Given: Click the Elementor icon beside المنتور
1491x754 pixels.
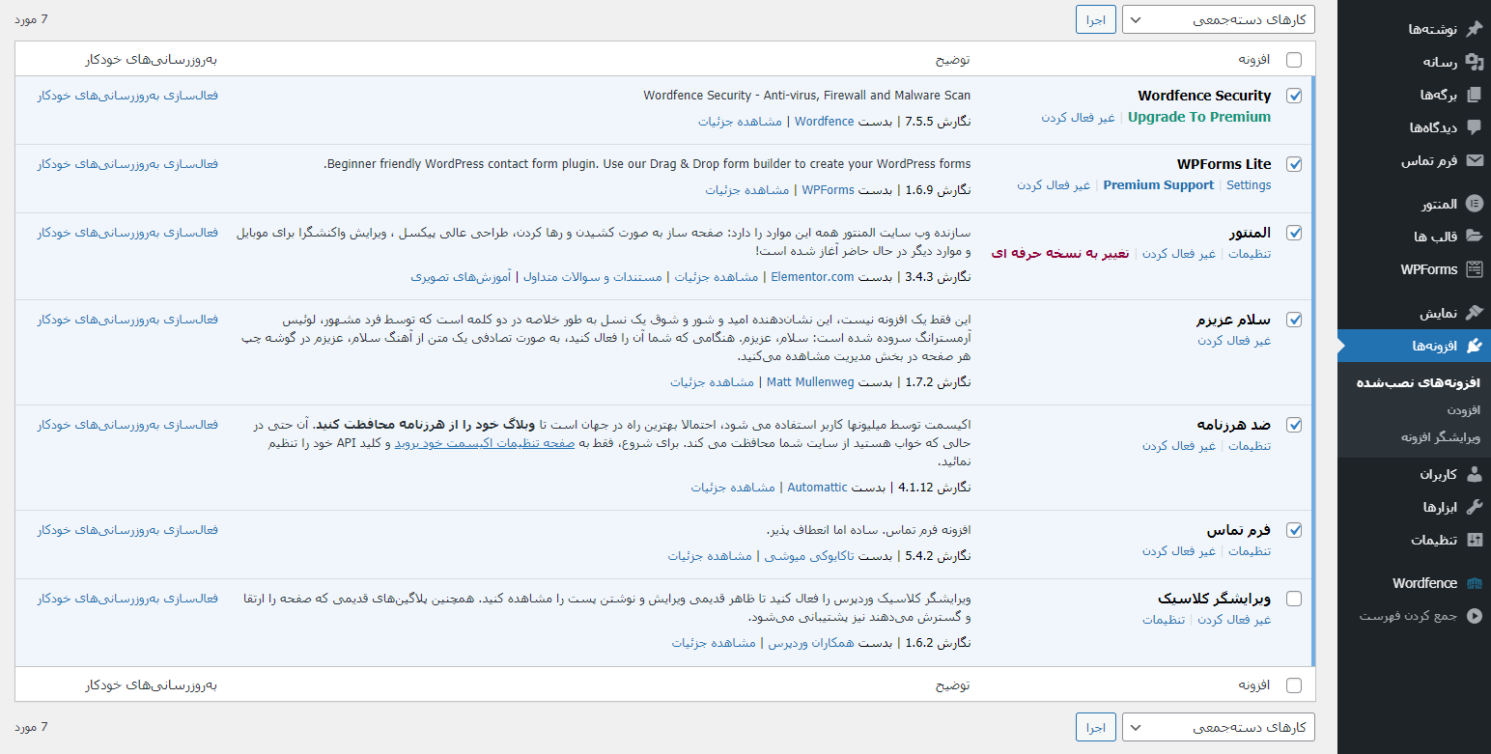Looking at the screenshot, I should (1474, 204).
